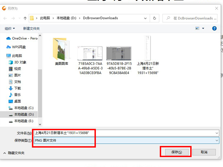Go up one folder level
The image size is (223, 167).
25,18
